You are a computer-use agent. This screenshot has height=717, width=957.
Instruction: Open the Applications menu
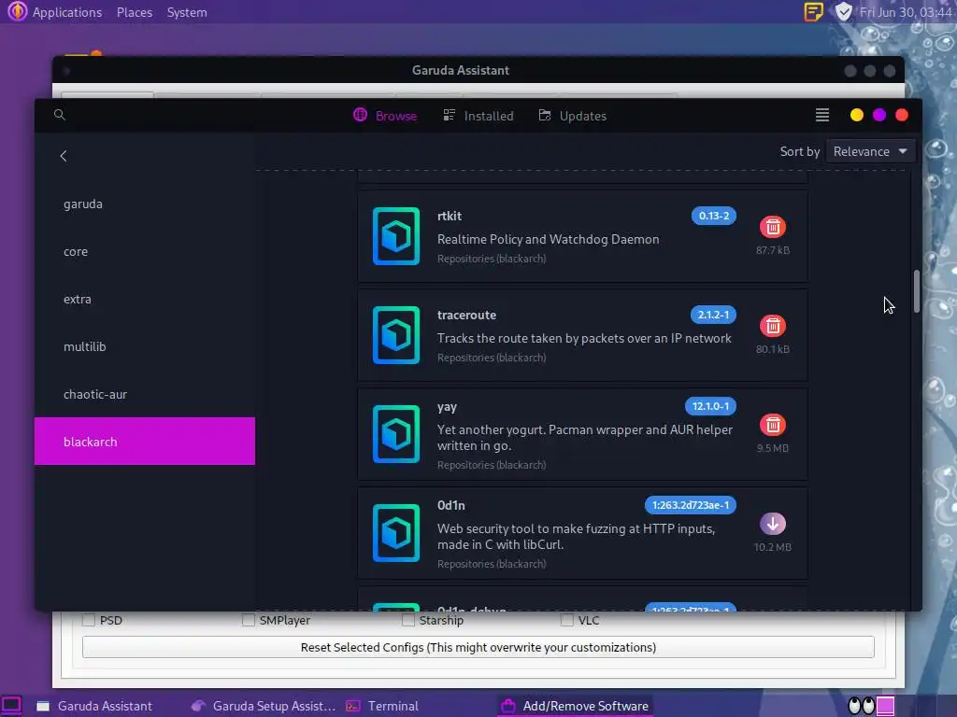[67, 12]
